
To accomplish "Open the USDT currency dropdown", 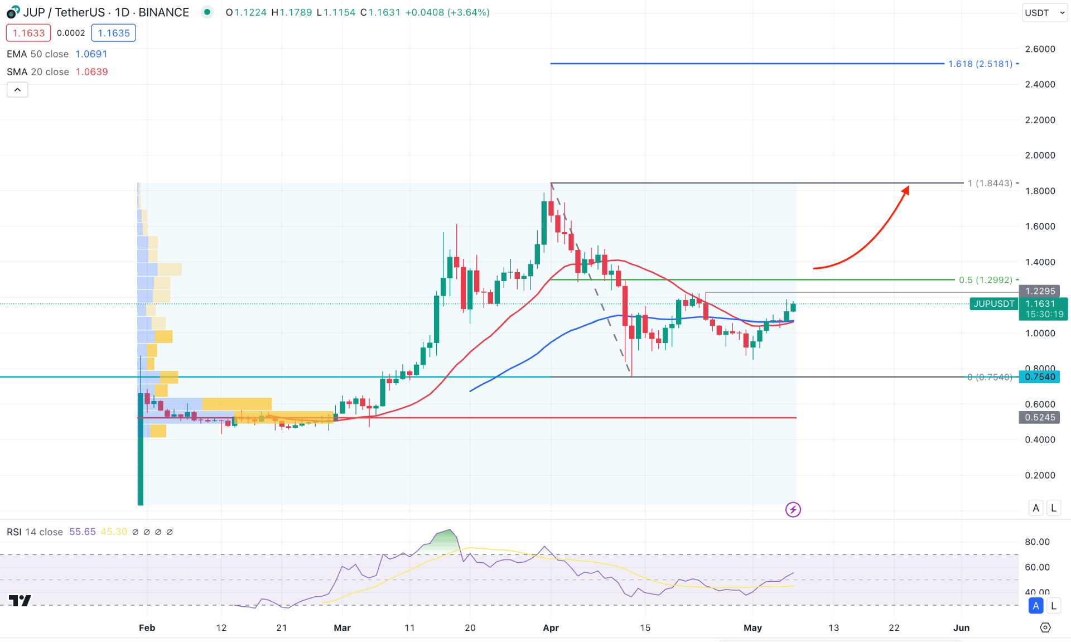I will [1044, 13].
